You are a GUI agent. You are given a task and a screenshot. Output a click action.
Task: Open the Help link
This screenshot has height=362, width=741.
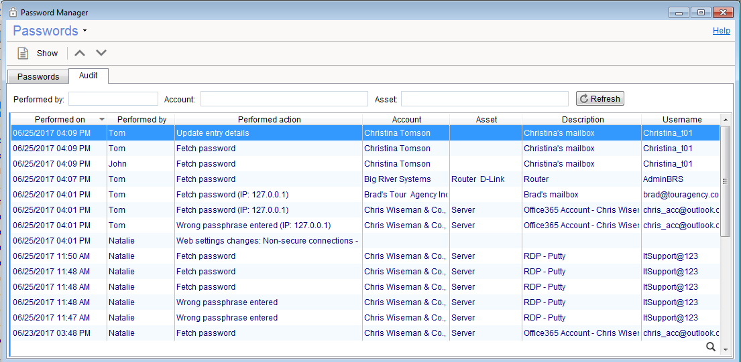pyautogui.click(x=721, y=31)
